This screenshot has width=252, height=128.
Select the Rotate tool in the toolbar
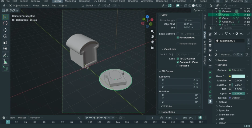[5, 36]
